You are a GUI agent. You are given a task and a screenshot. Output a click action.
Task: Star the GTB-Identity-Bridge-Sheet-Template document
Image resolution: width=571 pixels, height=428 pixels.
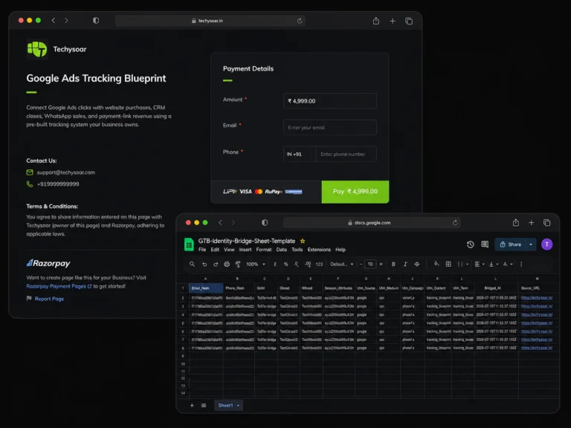303,241
